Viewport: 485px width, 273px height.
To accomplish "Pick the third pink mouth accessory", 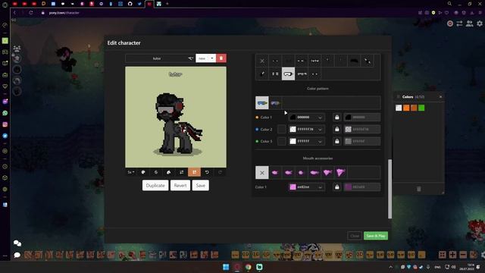I will (301, 173).
